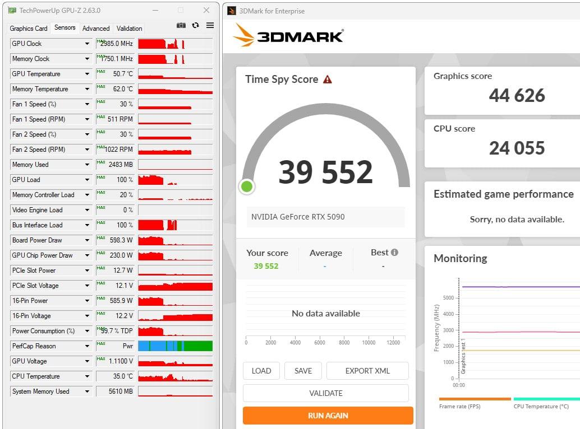Click the PerfCap Reason color bar graph

click(176, 346)
